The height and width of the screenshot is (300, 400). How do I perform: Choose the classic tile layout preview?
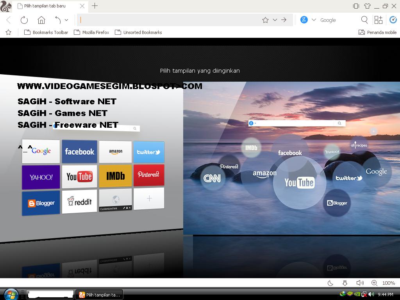[x=91, y=158]
